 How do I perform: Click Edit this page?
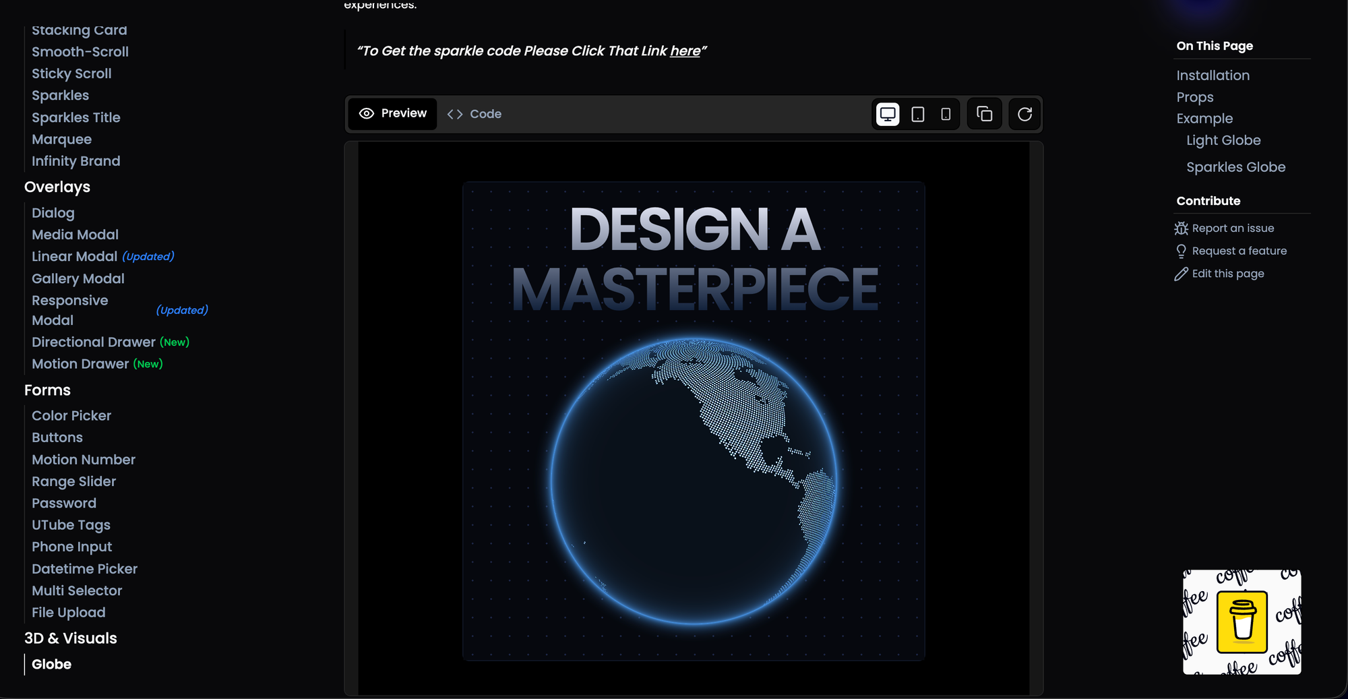pyautogui.click(x=1227, y=273)
